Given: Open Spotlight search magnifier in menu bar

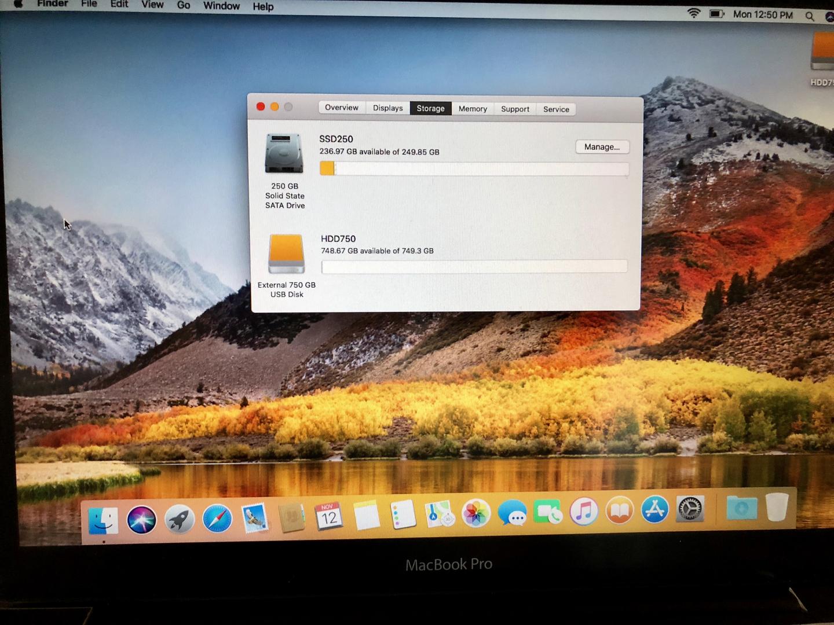Looking at the screenshot, I should pos(810,16).
